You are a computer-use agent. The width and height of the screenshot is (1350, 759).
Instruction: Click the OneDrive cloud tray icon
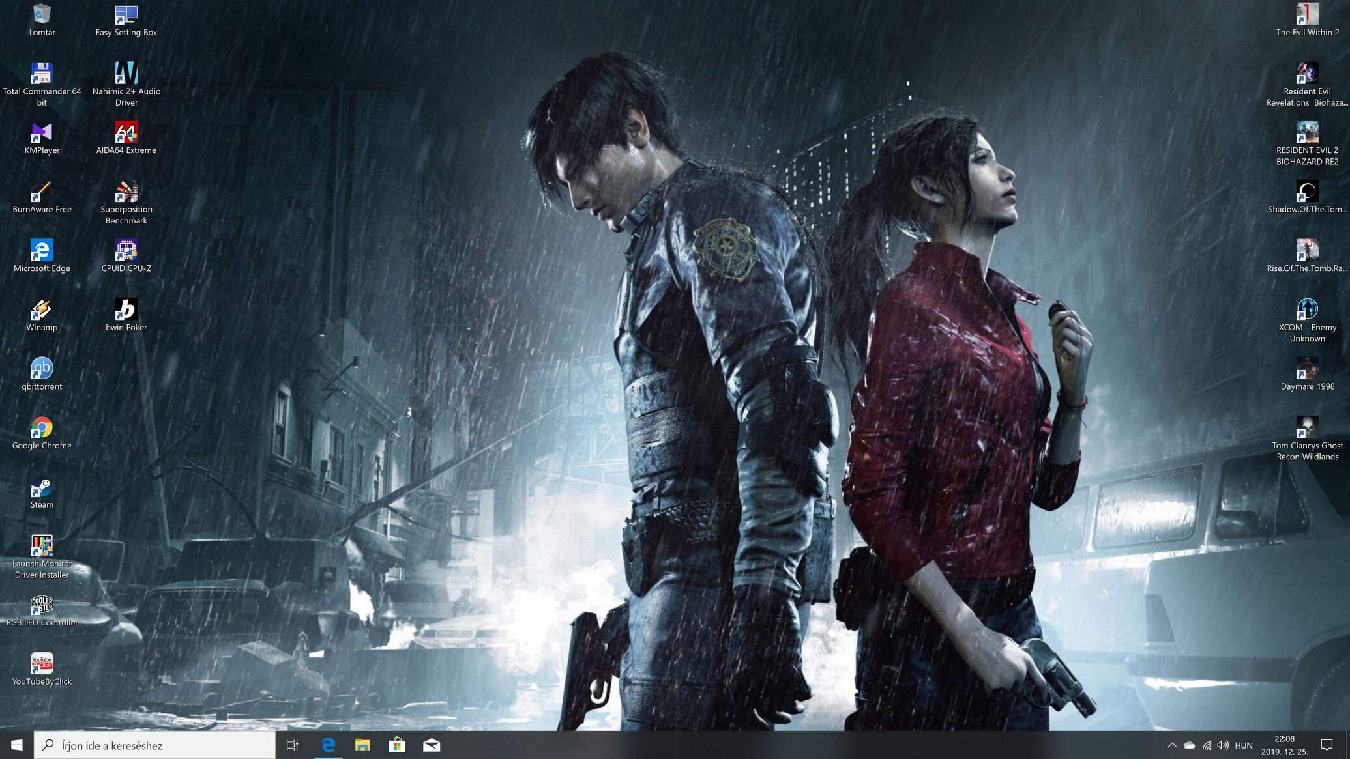click(x=1189, y=745)
